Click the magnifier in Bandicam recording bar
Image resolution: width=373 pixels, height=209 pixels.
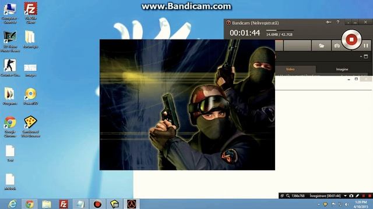click(288, 196)
